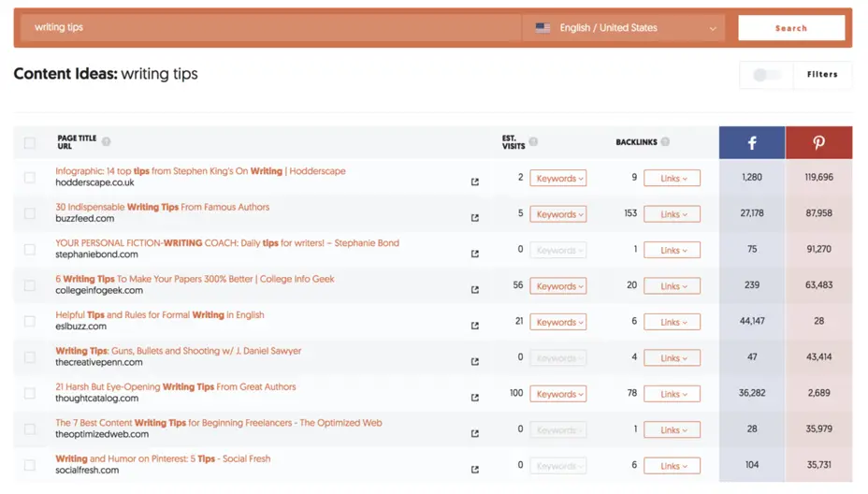Expand Links dropdown for eslbuzz.com row

point(672,323)
